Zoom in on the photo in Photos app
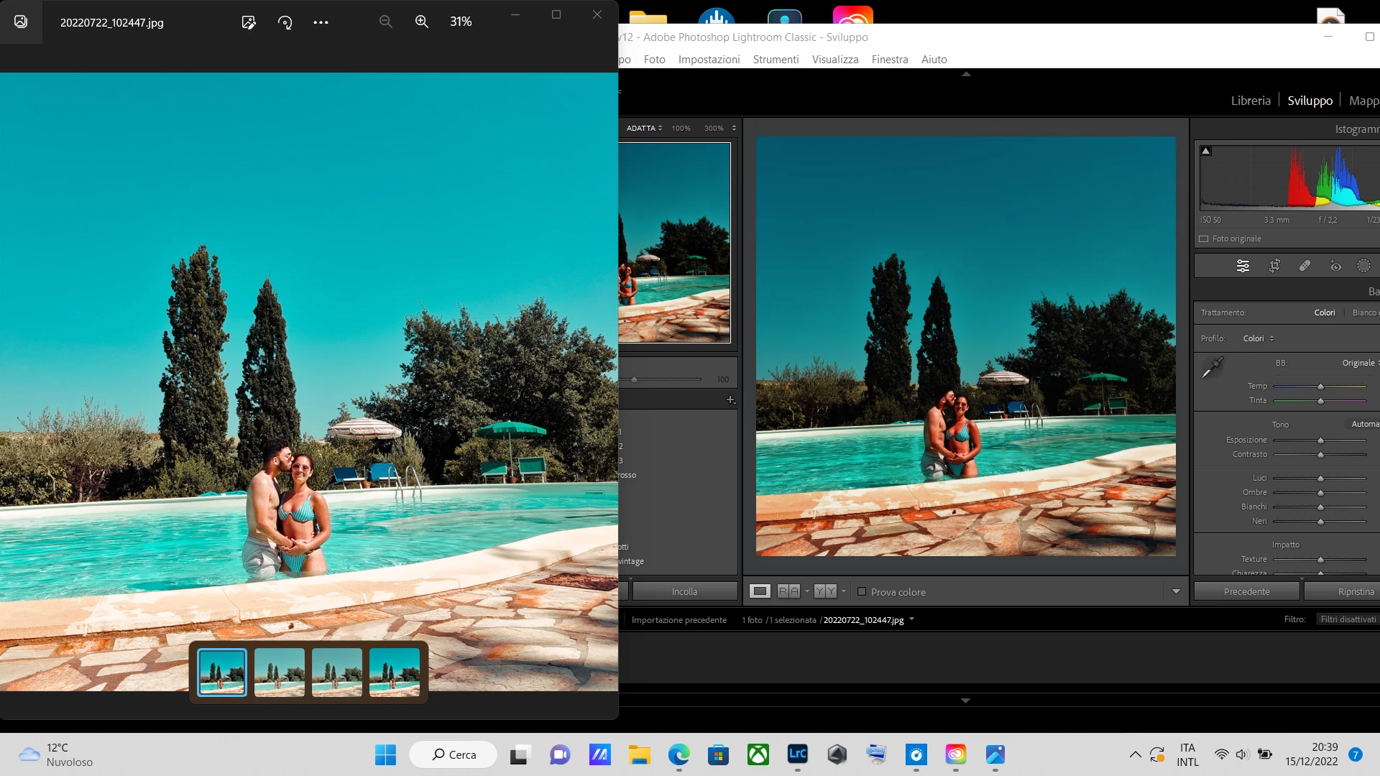Screen dimensions: 1380x776 [x=422, y=22]
